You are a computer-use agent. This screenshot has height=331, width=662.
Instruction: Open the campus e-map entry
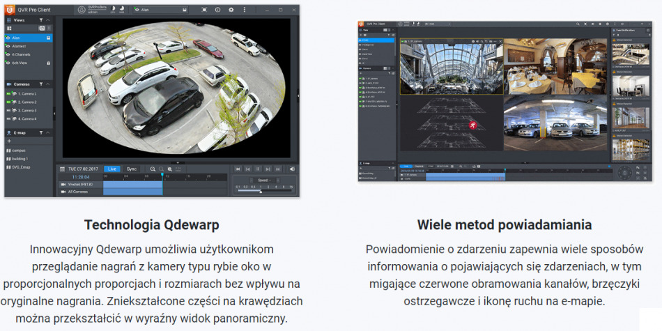[18, 151]
